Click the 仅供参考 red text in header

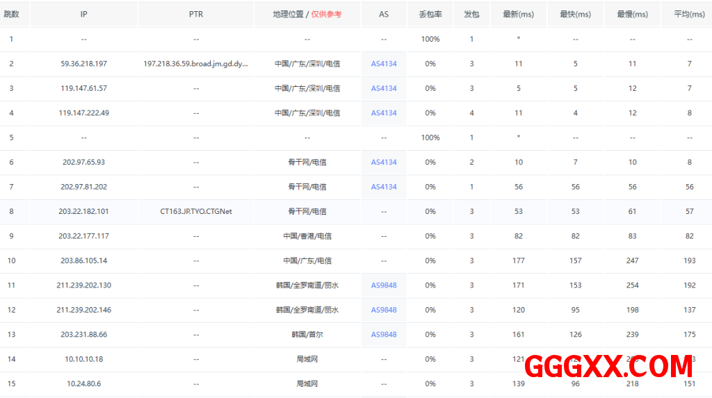[x=326, y=15]
